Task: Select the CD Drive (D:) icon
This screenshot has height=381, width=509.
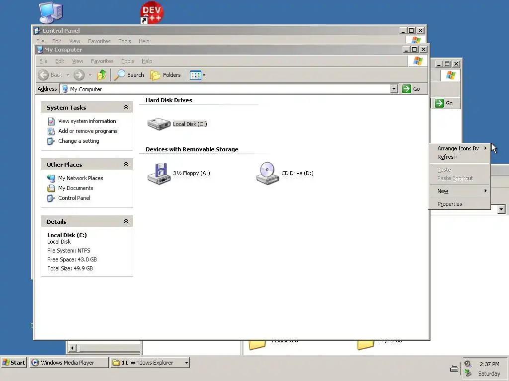Action: click(267, 173)
